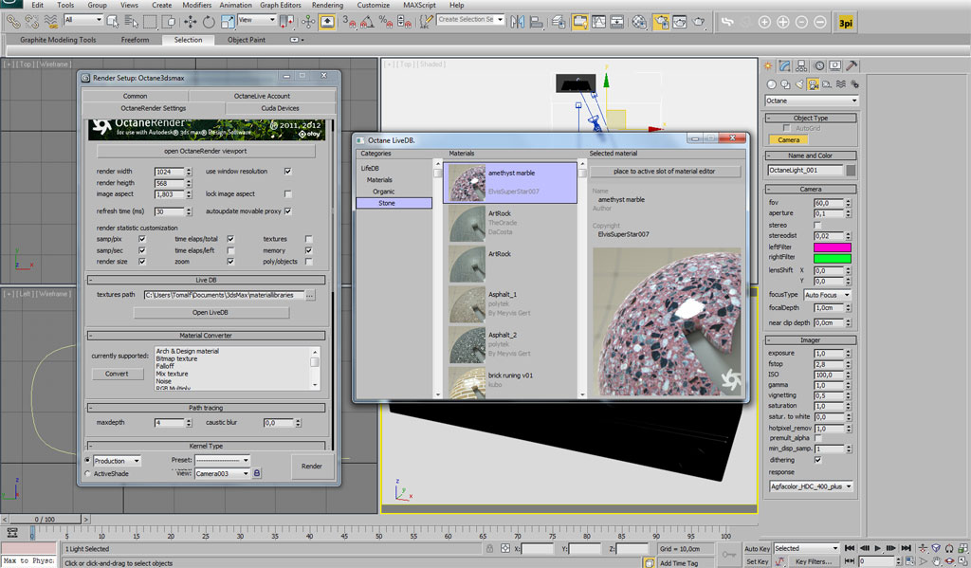Open the Utilities hammer panel tab
This screenshot has width=971, height=568.
coord(852,65)
